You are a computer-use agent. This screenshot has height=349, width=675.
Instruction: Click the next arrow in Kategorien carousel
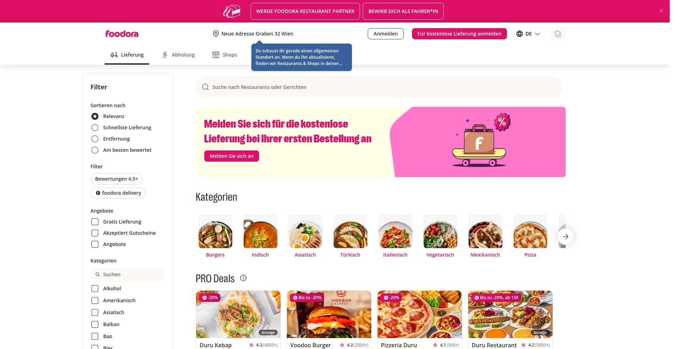(565, 237)
